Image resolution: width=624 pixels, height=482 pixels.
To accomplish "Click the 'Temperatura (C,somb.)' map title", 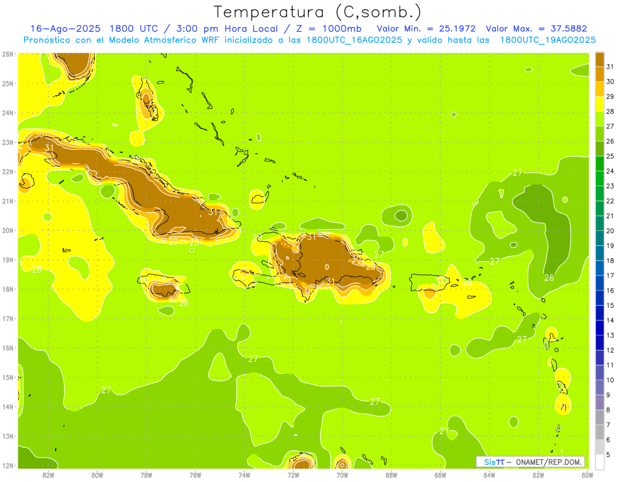I will pyautogui.click(x=318, y=12).
